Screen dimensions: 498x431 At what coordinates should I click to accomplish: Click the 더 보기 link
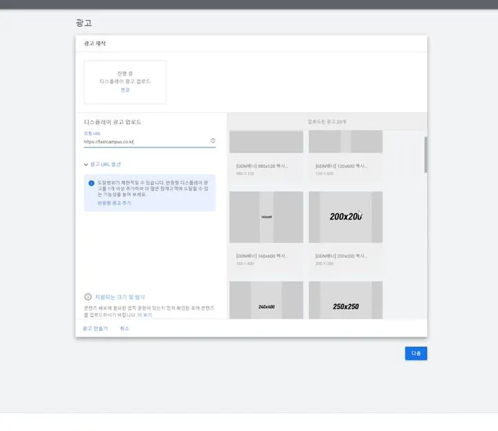(x=145, y=315)
